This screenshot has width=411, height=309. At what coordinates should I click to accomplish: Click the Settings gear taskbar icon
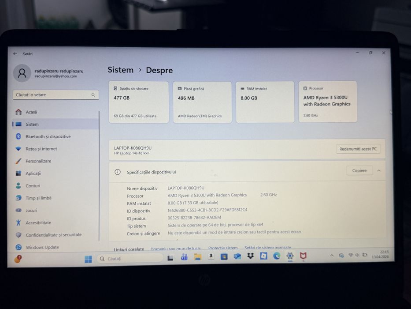[x=290, y=256]
